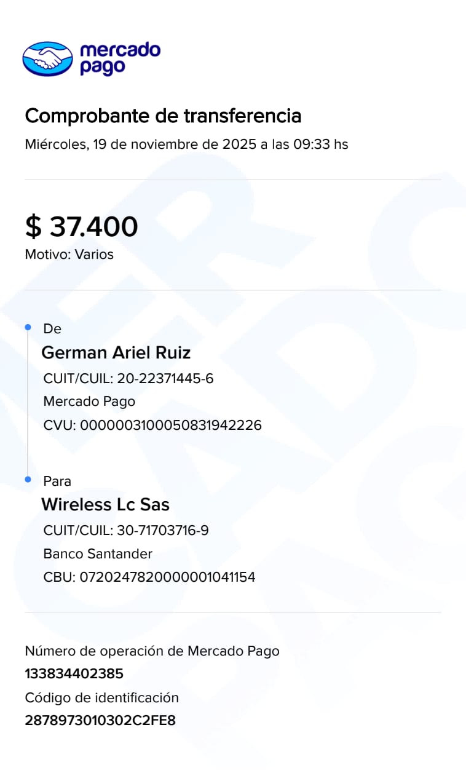The image size is (466, 773).
Task: Click the blue dot beside De
Action: (28, 328)
